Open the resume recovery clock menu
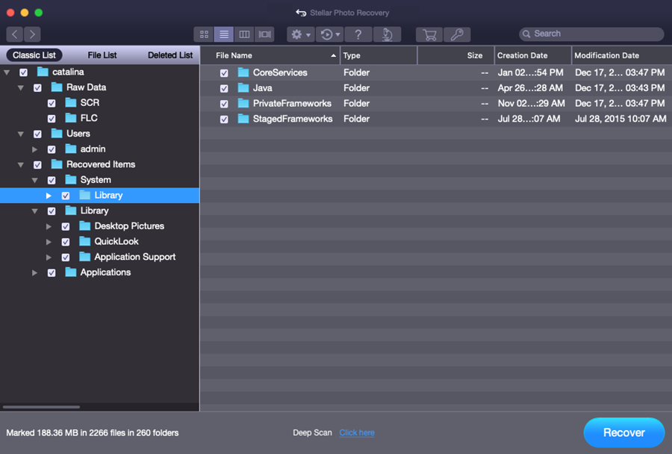 [330, 34]
